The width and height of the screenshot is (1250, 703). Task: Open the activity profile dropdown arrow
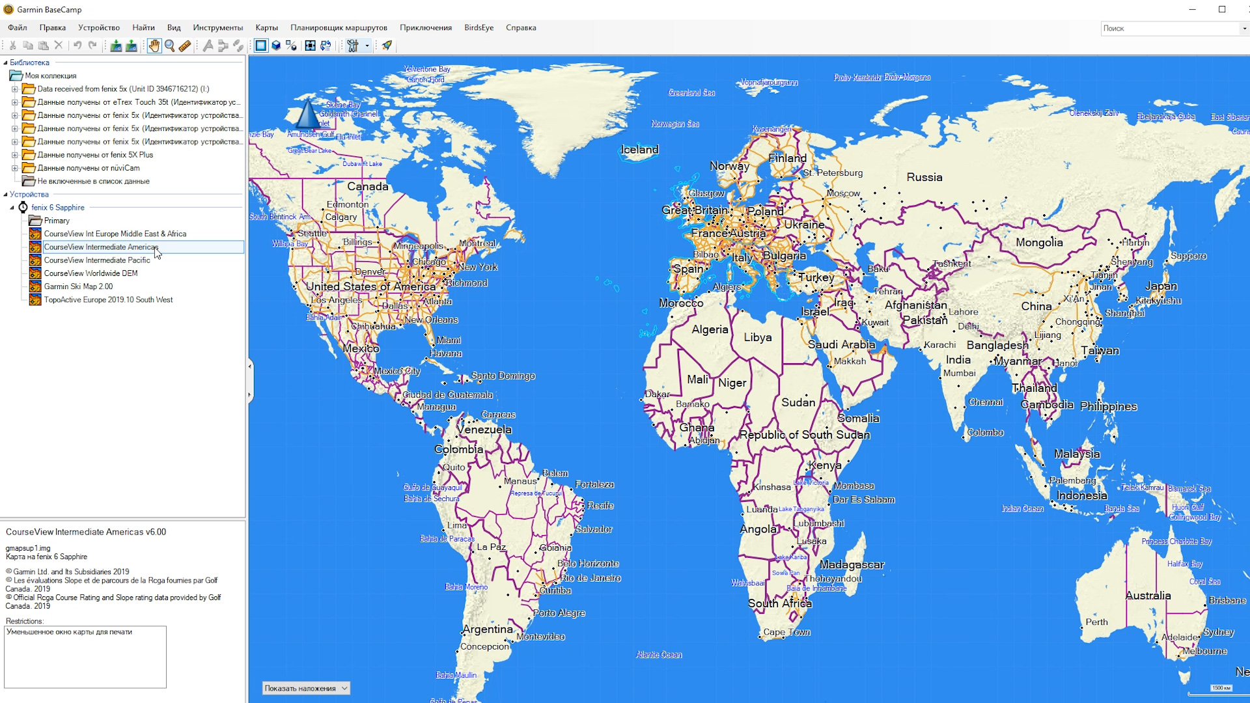[x=367, y=46]
